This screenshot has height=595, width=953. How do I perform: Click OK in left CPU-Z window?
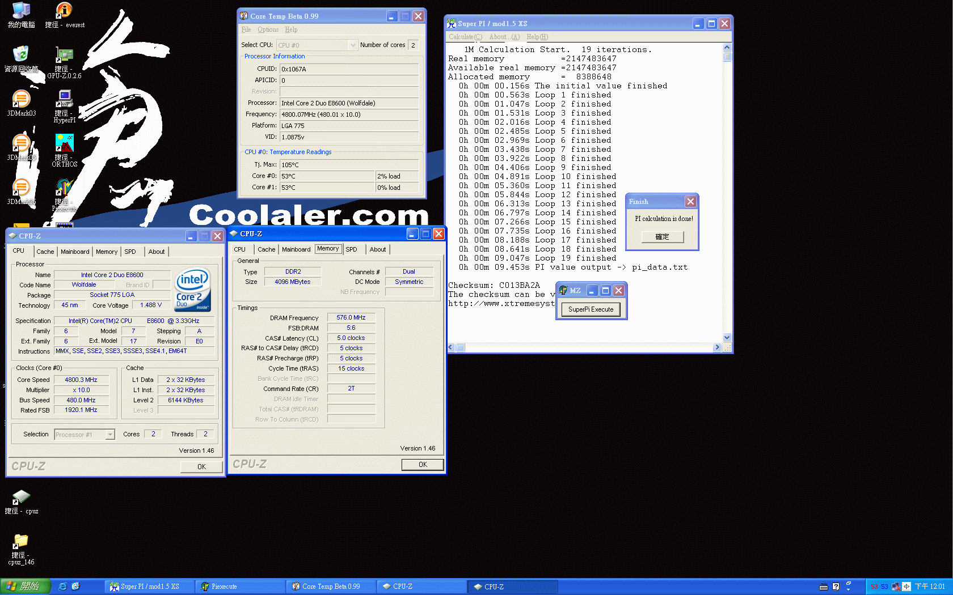(x=201, y=467)
